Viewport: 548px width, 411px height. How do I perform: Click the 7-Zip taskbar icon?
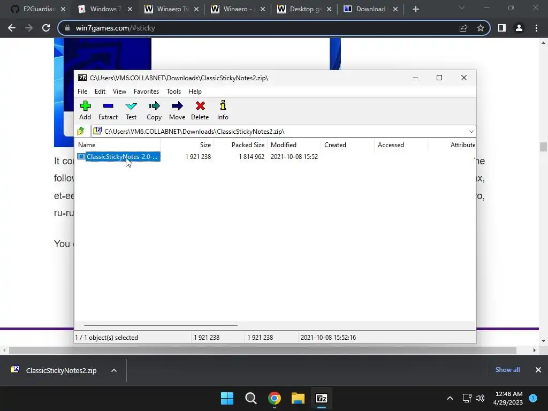(322, 398)
